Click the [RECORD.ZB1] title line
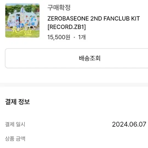Image resolution: width=148 pixels, height=148 pixels. [x=67, y=27]
